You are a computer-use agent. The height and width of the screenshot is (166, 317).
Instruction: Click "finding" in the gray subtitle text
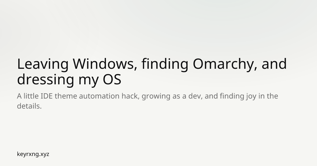click(x=229, y=96)
